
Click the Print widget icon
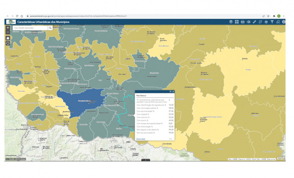pyautogui.click(x=243, y=22)
